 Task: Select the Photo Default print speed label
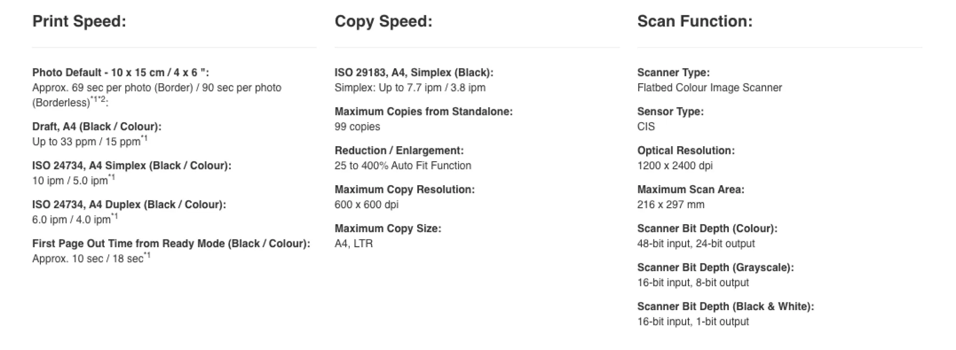(120, 72)
